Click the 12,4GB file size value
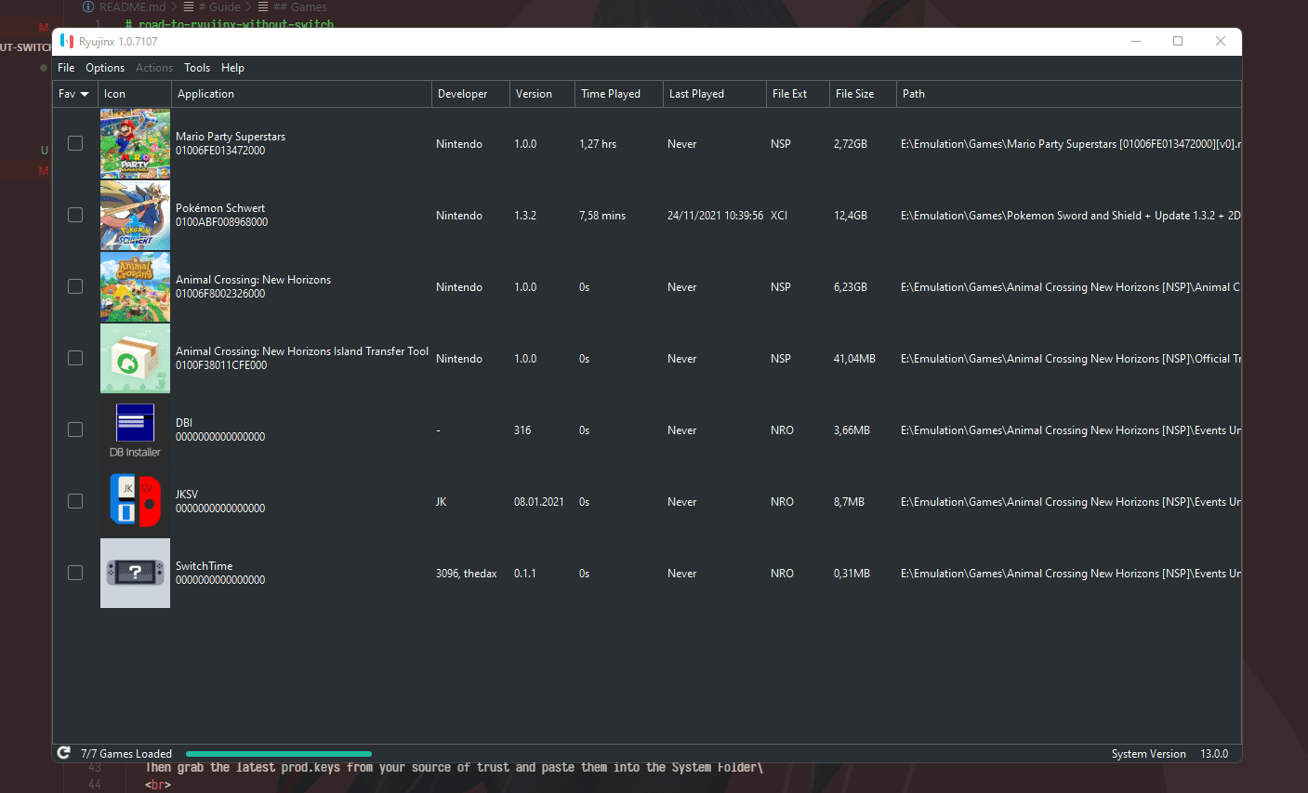The height and width of the screenshot is (793, 1308). (851, 216)
